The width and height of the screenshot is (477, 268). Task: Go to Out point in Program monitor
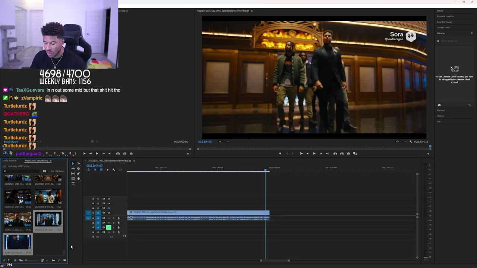click(327, 153)
